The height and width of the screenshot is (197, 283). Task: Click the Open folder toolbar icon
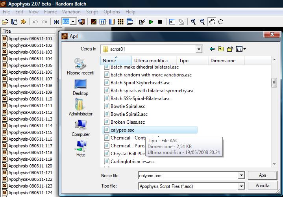(x=5, y=22)
